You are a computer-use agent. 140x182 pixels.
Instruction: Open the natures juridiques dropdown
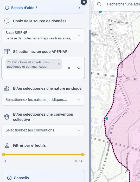pos(43,100)
